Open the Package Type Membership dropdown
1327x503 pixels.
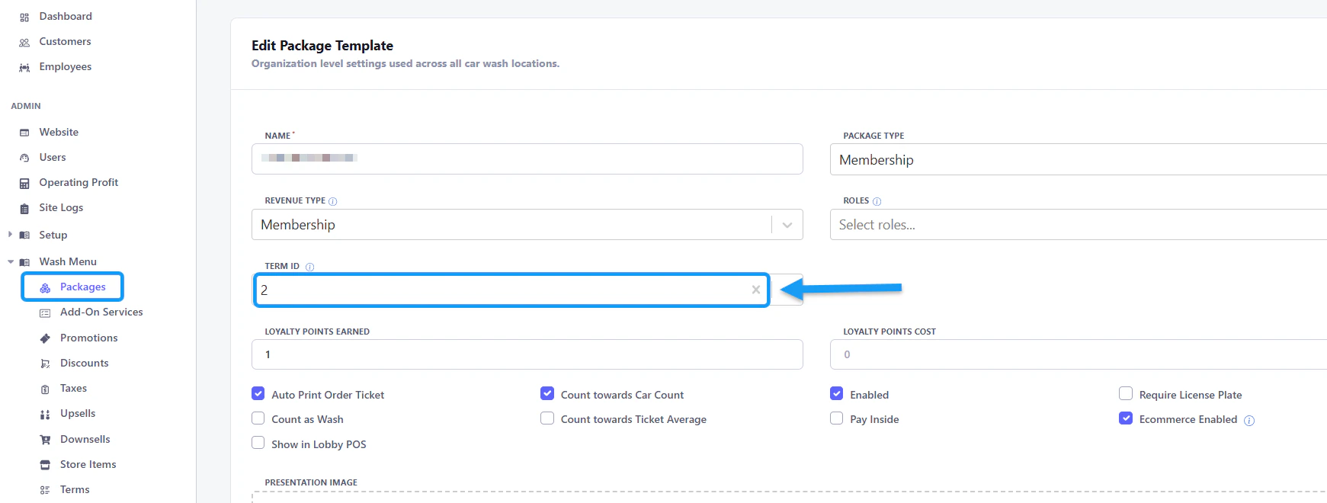coord(1078,159)
